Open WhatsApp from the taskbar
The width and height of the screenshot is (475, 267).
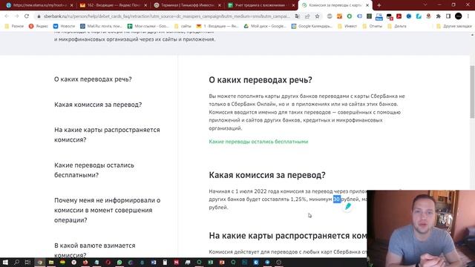click(119, 262)
